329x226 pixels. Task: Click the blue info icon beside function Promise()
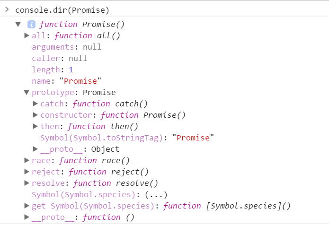coord(32,24)
